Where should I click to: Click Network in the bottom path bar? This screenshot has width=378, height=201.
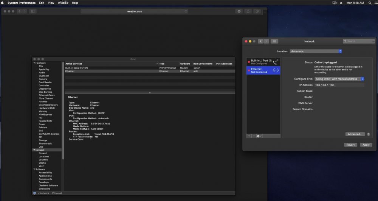pyautogui.click(x=44, y=193)
